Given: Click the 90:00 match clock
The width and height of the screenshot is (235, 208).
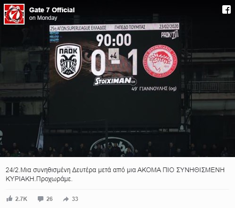Looking at the screenshot, I should point(114,40).
